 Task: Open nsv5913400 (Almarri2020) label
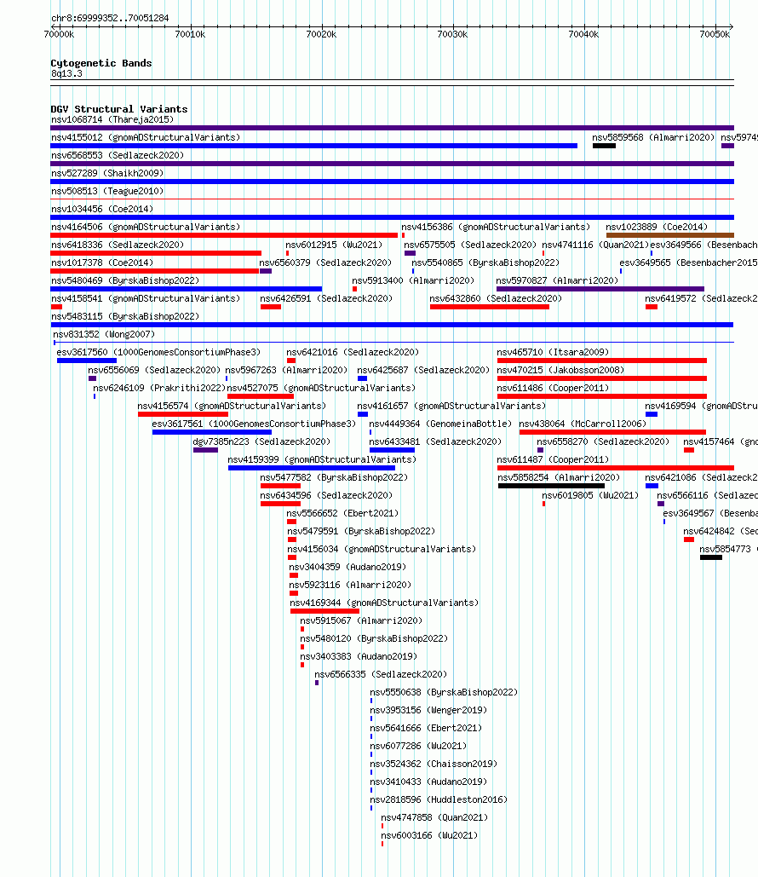pyautogui.click(x=413, y=280)
